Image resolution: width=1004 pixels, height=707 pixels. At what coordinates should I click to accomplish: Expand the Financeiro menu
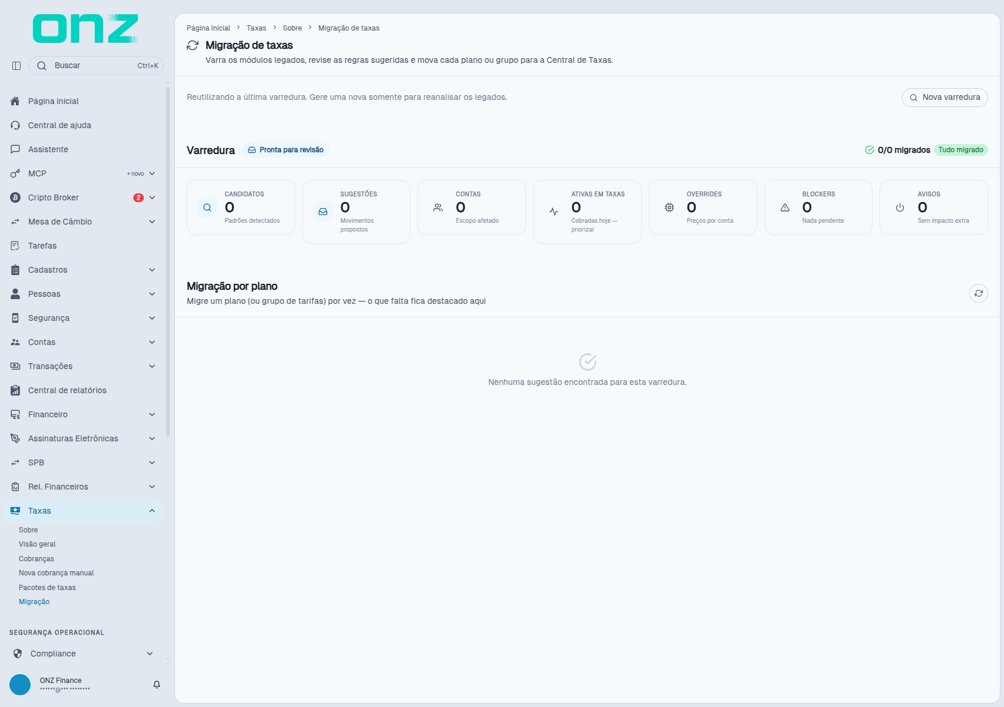pyautogui.click(x=152, y=414)
